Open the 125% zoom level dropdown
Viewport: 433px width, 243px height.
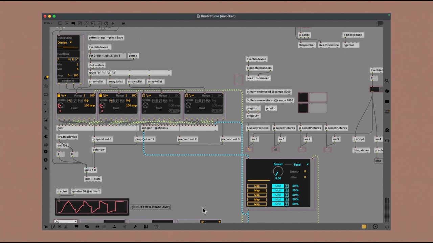point(48,23)
